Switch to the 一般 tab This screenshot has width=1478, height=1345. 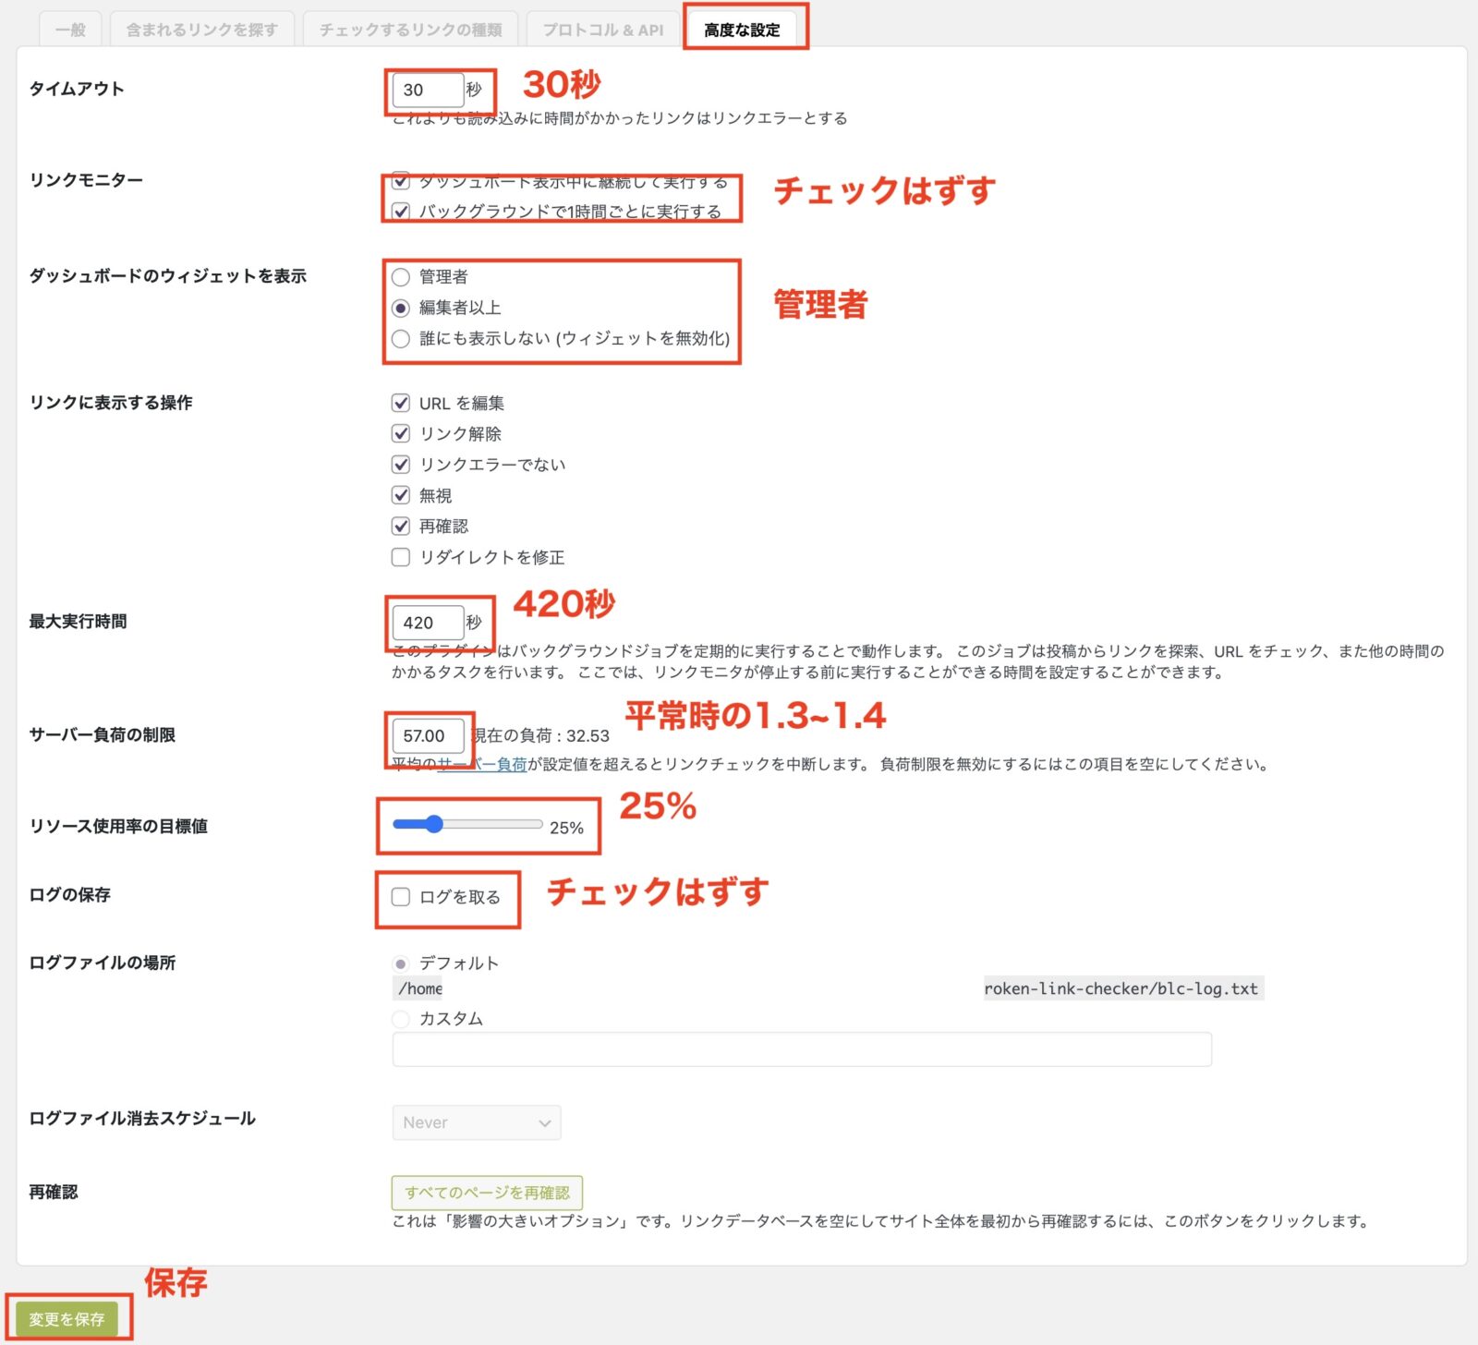[x=70, y=30]
